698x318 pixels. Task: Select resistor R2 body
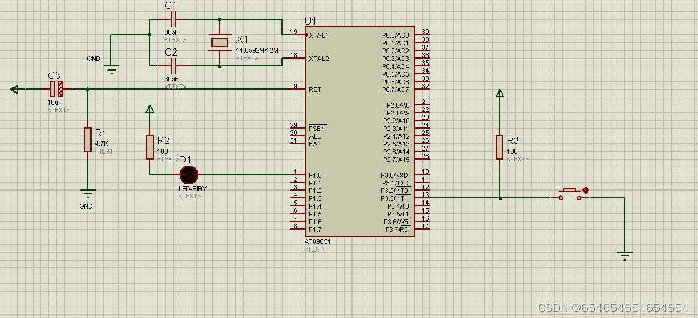pyautogui.click(x=150, y=147)
